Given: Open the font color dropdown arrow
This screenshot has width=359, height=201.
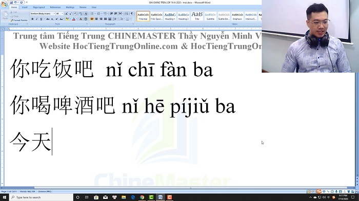Looking at the screenshot, I should [x=76, y=19].
